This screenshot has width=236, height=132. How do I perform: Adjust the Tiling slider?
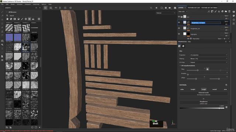198,70
